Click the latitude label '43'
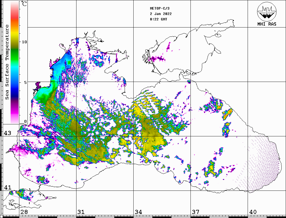Viewport: 286px width, 218px height. (x=8, y=133)
